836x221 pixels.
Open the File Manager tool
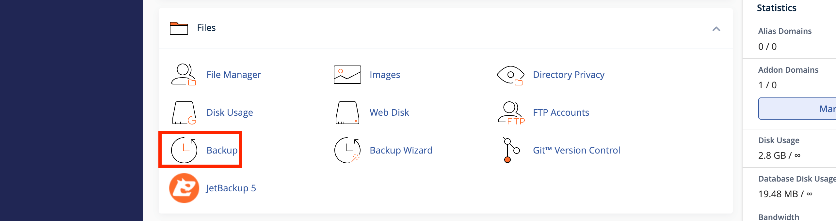[184, 74]
